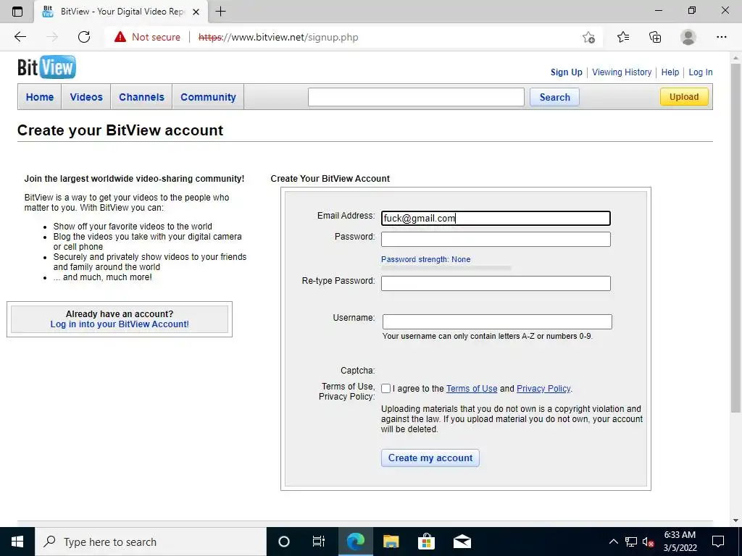Open Viewing History link

[x=622, y=72]
